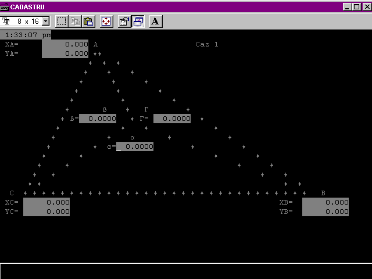Select the YC coordinate input field
Screen dimensions: 372x279
coord(46,212)
